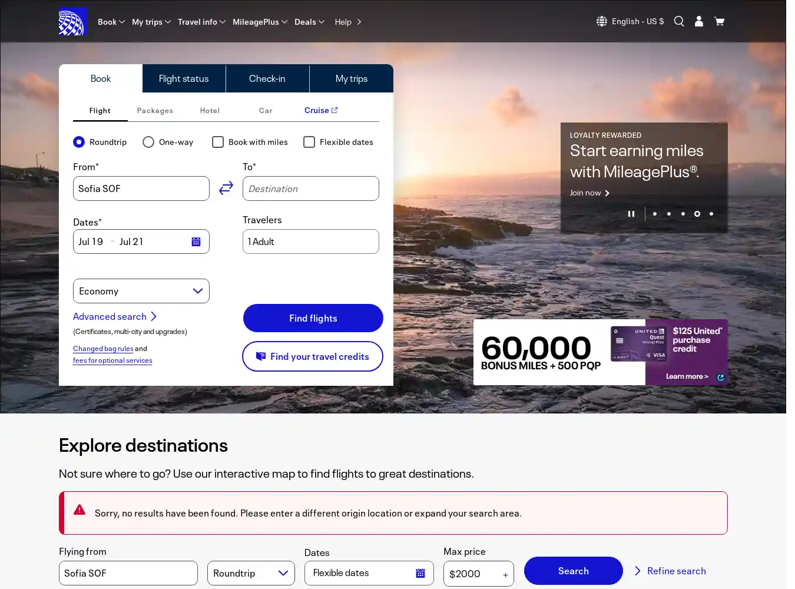Open the Help link in header
The width and height of the screenshot is (795, 589).
point(348,22)
